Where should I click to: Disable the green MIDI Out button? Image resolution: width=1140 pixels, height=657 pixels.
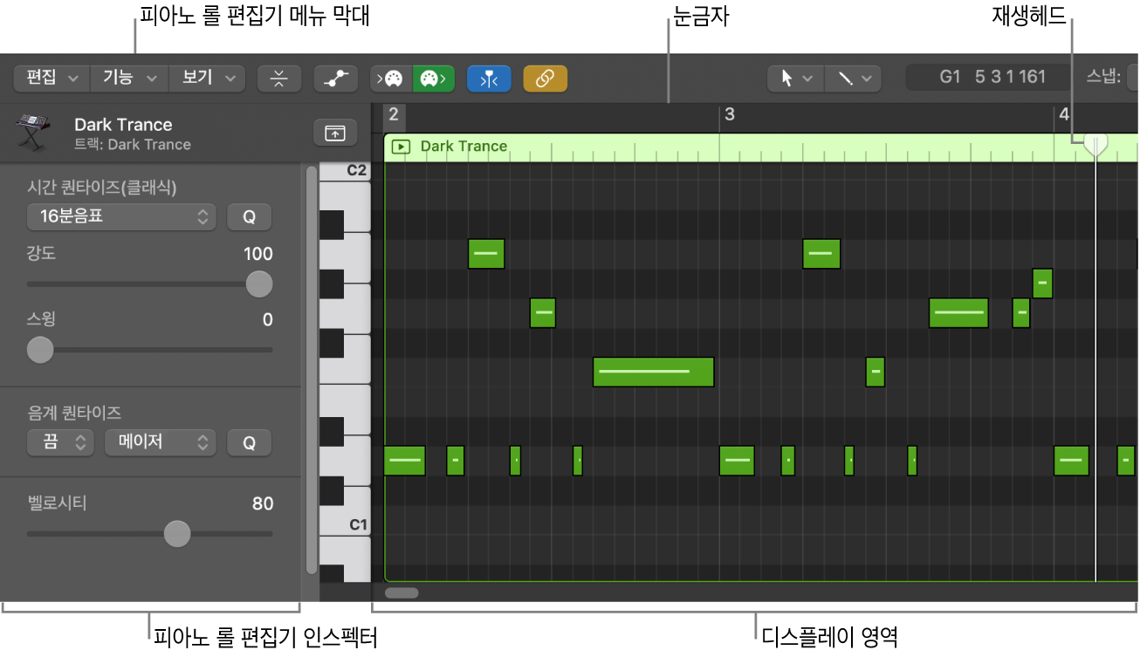[434, 79]
